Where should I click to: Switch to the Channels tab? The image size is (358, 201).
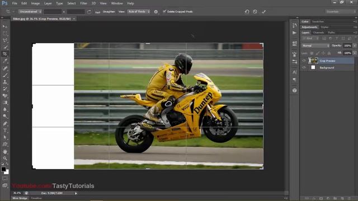pos(318,32)
